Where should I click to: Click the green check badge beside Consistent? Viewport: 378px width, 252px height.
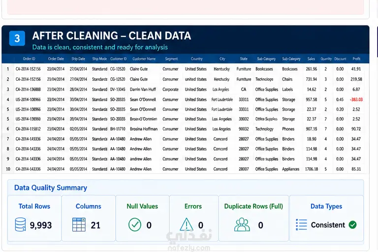[x=352, y=225]
